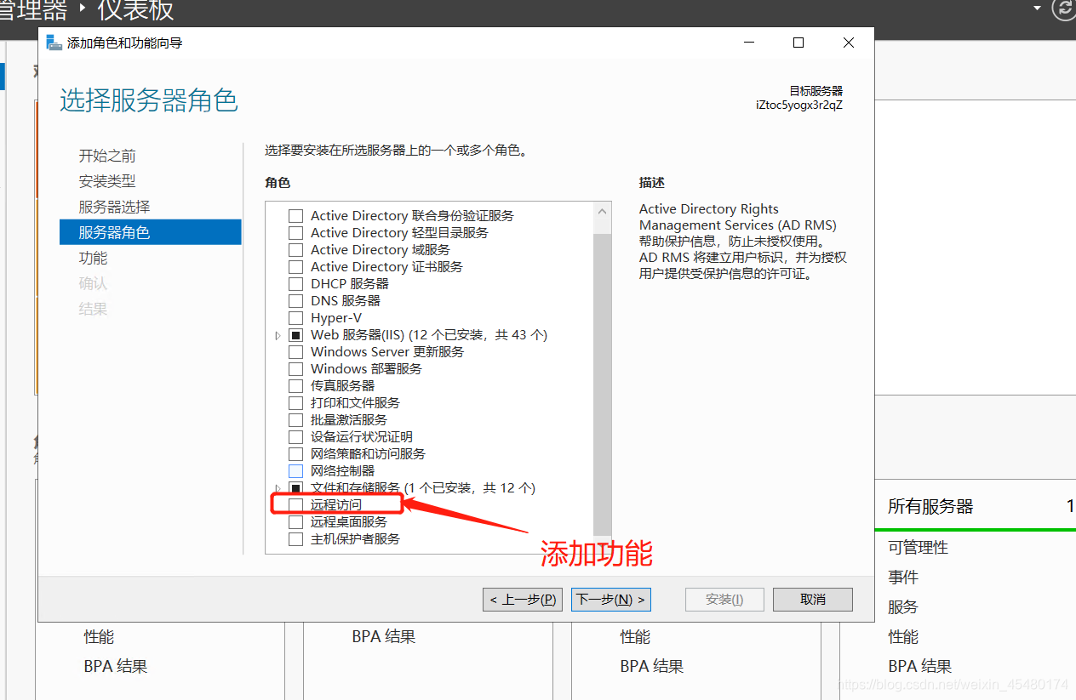Click the refresh icon in Server Manager header
1076x700 pixels.
1064,9
